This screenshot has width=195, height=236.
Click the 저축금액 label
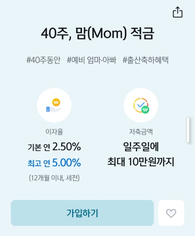[141, 132]
